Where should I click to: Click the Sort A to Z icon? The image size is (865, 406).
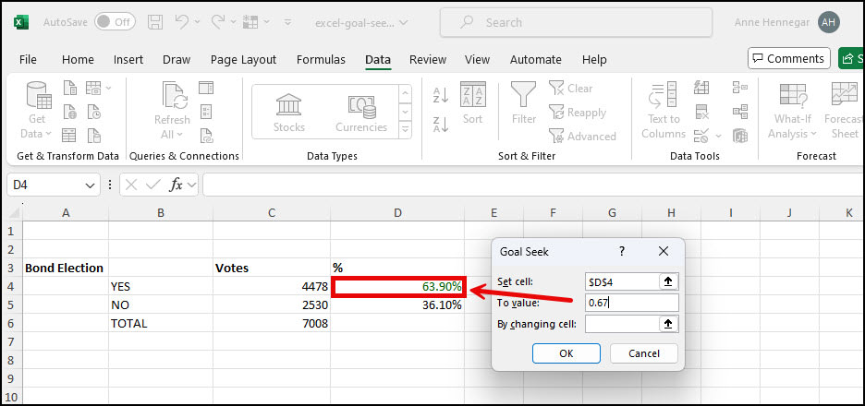[x=441, y=95]
